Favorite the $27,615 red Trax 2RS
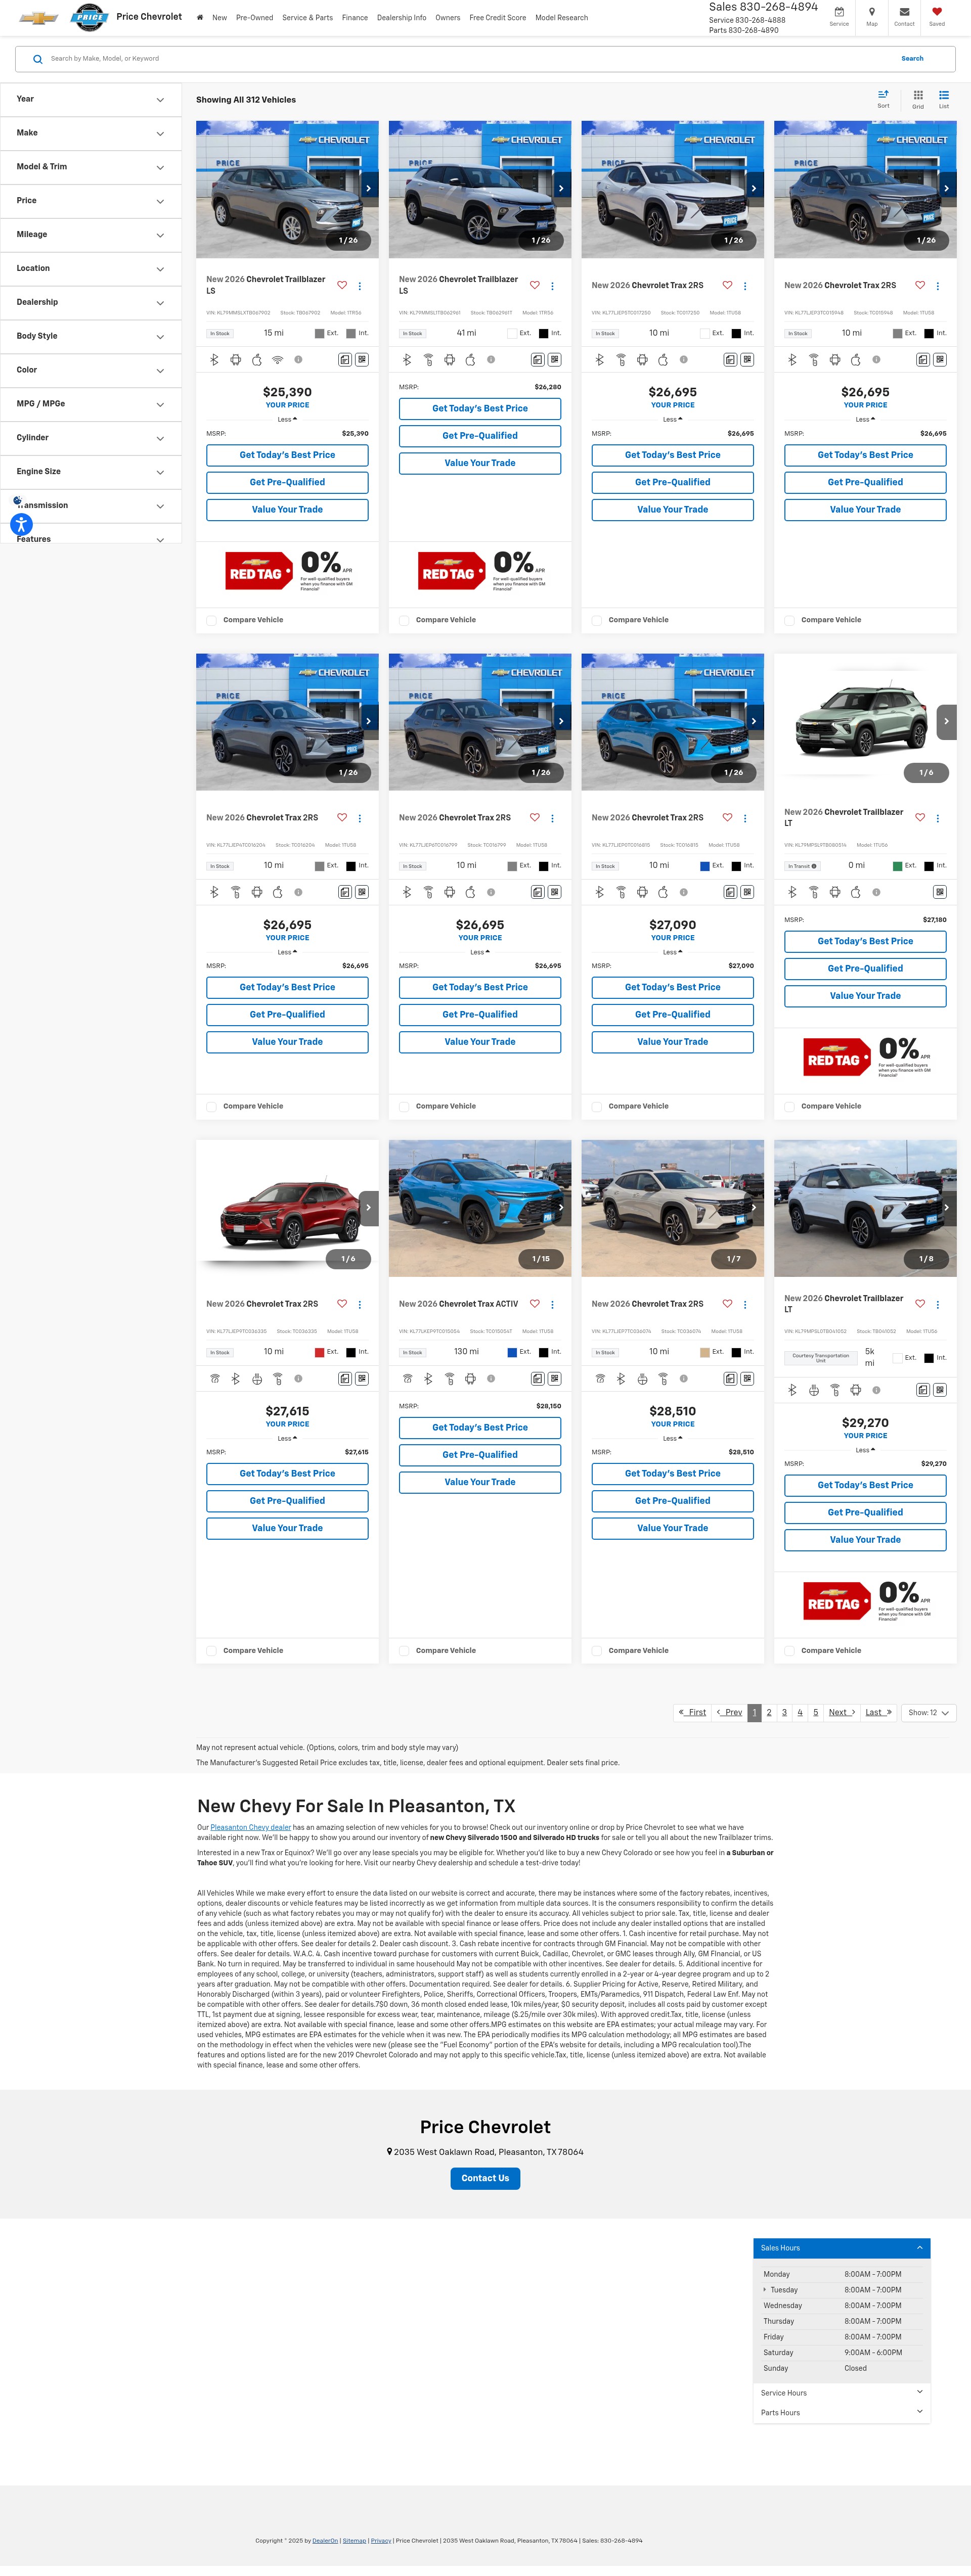The image size is (971, 2576). click(x=342, y=1303)
